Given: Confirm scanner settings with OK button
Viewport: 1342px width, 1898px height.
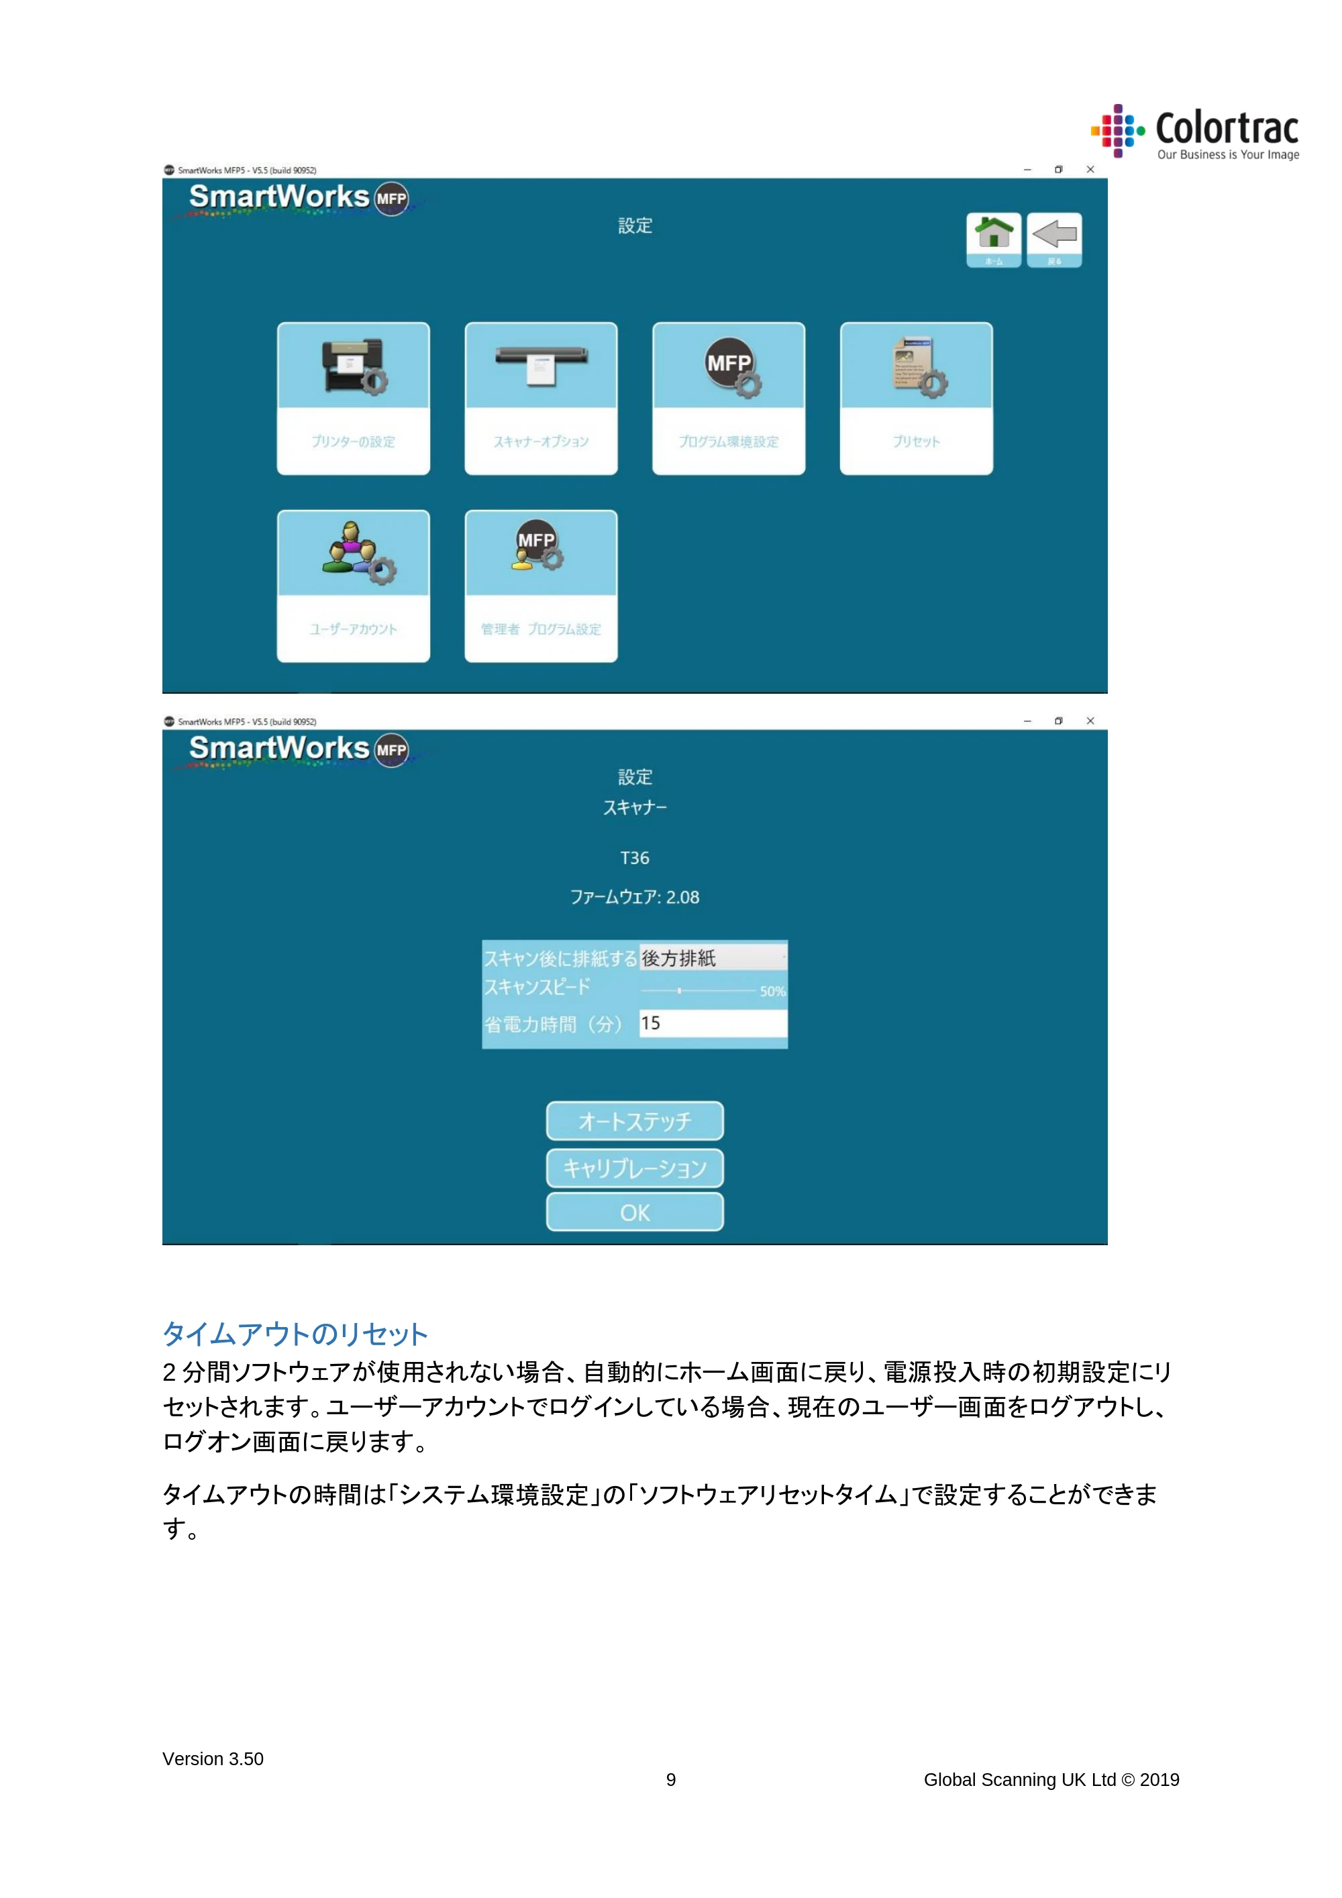Looking at the screenshot, I should 635,1212.
